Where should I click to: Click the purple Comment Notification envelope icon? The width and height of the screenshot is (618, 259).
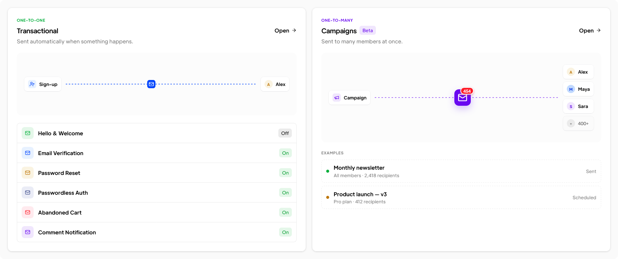coord(28,232)
